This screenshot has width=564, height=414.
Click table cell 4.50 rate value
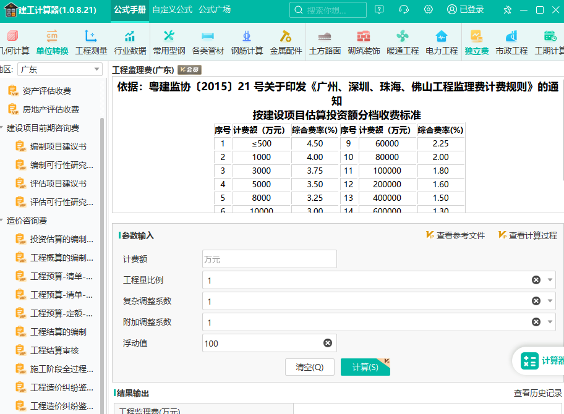315,143
